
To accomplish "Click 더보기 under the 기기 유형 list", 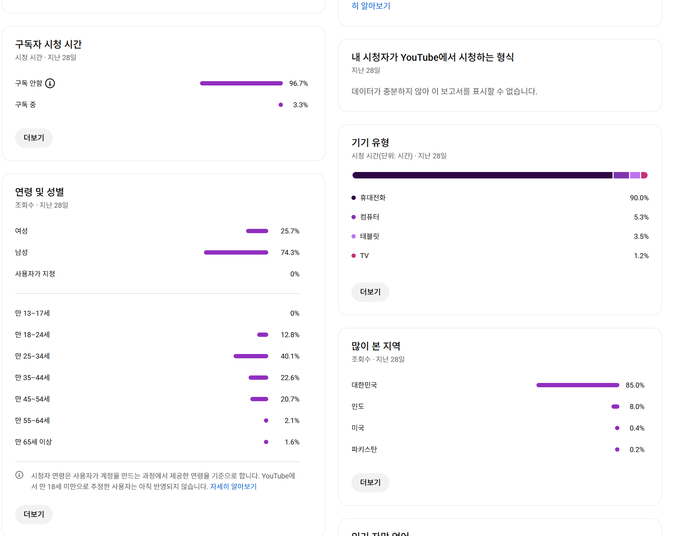I will pyautogui.click(x=370, y=292).
